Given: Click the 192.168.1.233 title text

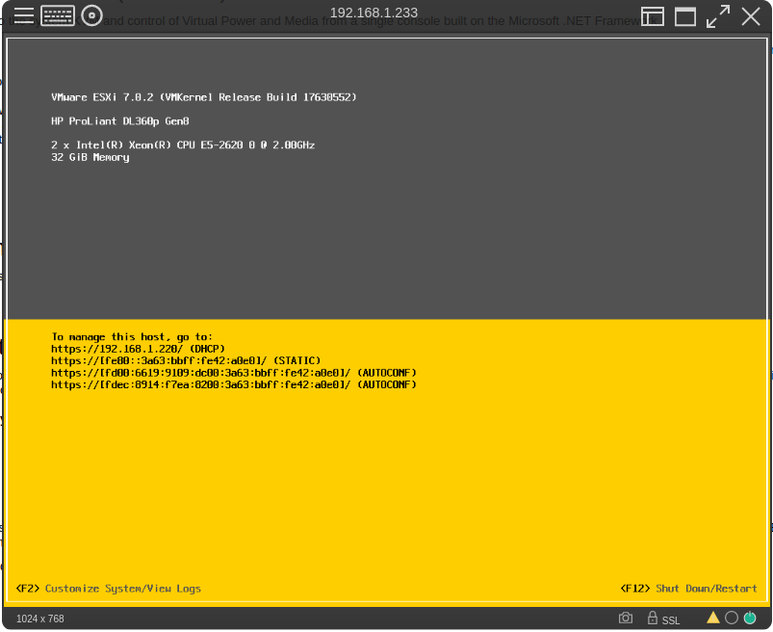Looking at the screenshot, I should pyautogui.click(x=374, y=13).
